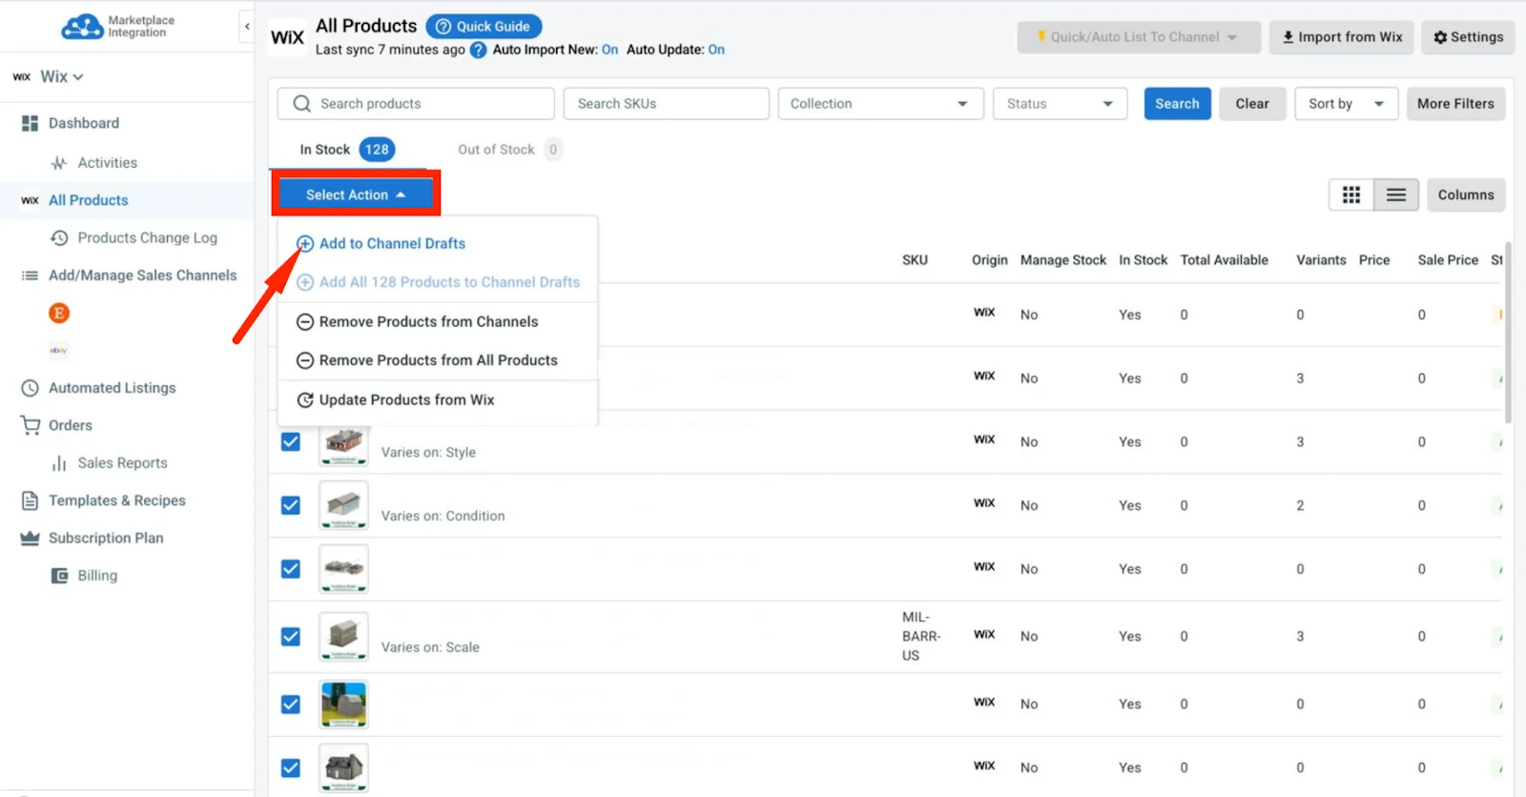Screen dimensions: 1526x797
Task: Open Subscription Plan
Action: tap(106, 538)
